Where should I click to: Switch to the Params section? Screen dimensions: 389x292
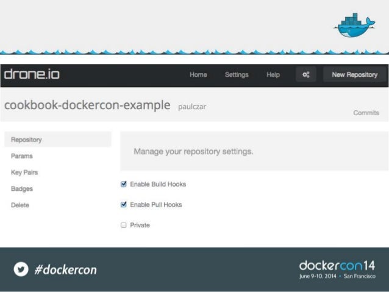(22, 156)
